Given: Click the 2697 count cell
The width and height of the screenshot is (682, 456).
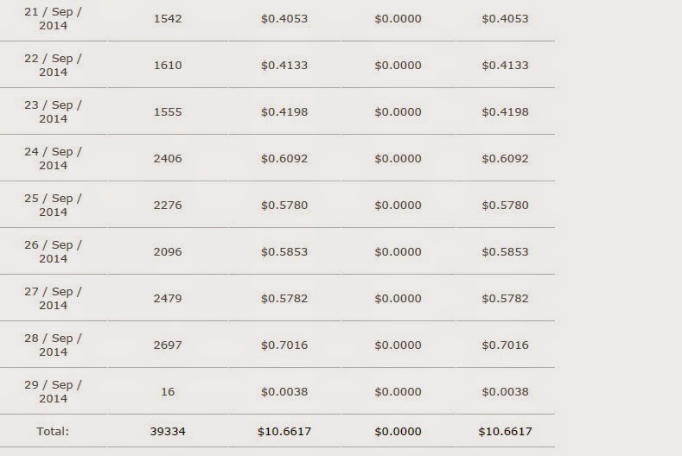Looking at the screenshot, I should tap(168, 345).
